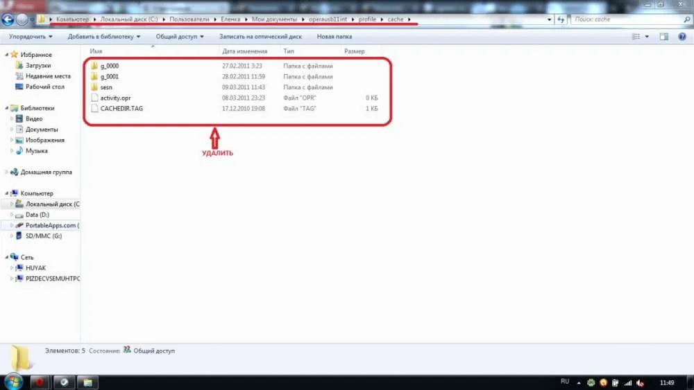The image size is (694, 390).
Task: Click Мои документы breadcrumb segment
Action: [274, 19]
